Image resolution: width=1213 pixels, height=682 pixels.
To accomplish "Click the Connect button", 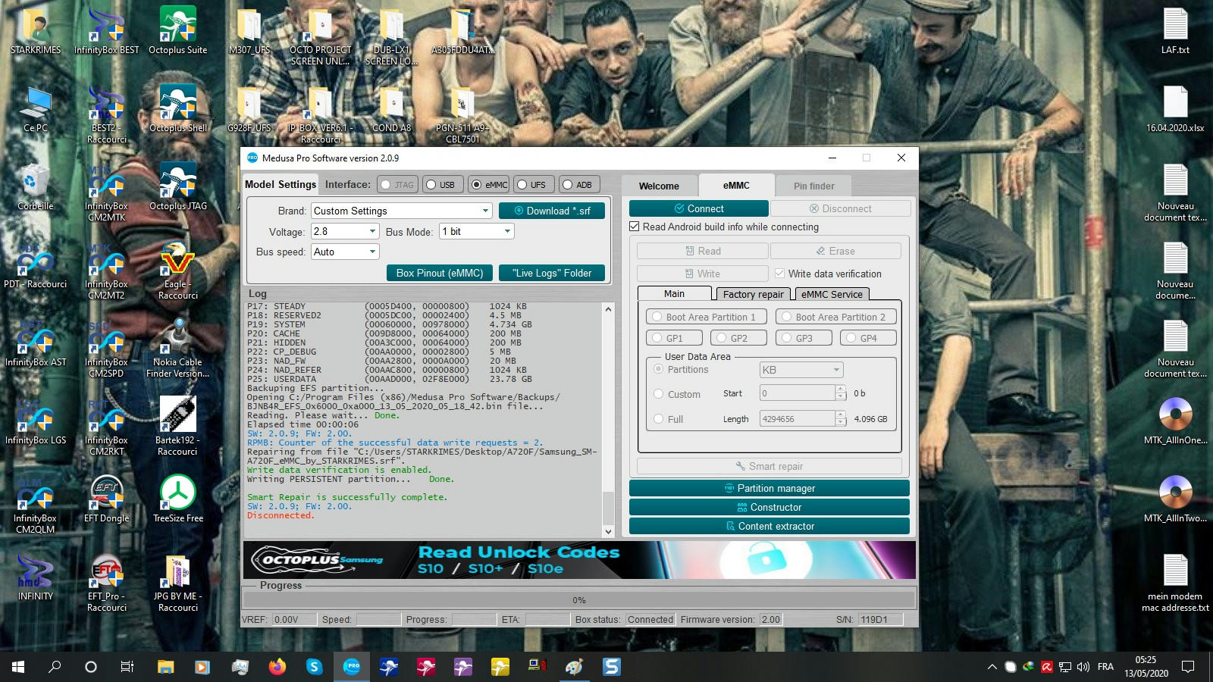I will 698,208.
